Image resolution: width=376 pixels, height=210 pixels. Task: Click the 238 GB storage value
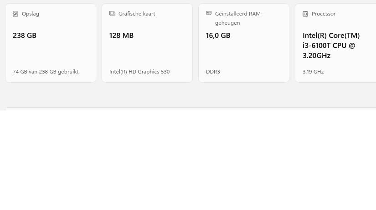point(25,36)
